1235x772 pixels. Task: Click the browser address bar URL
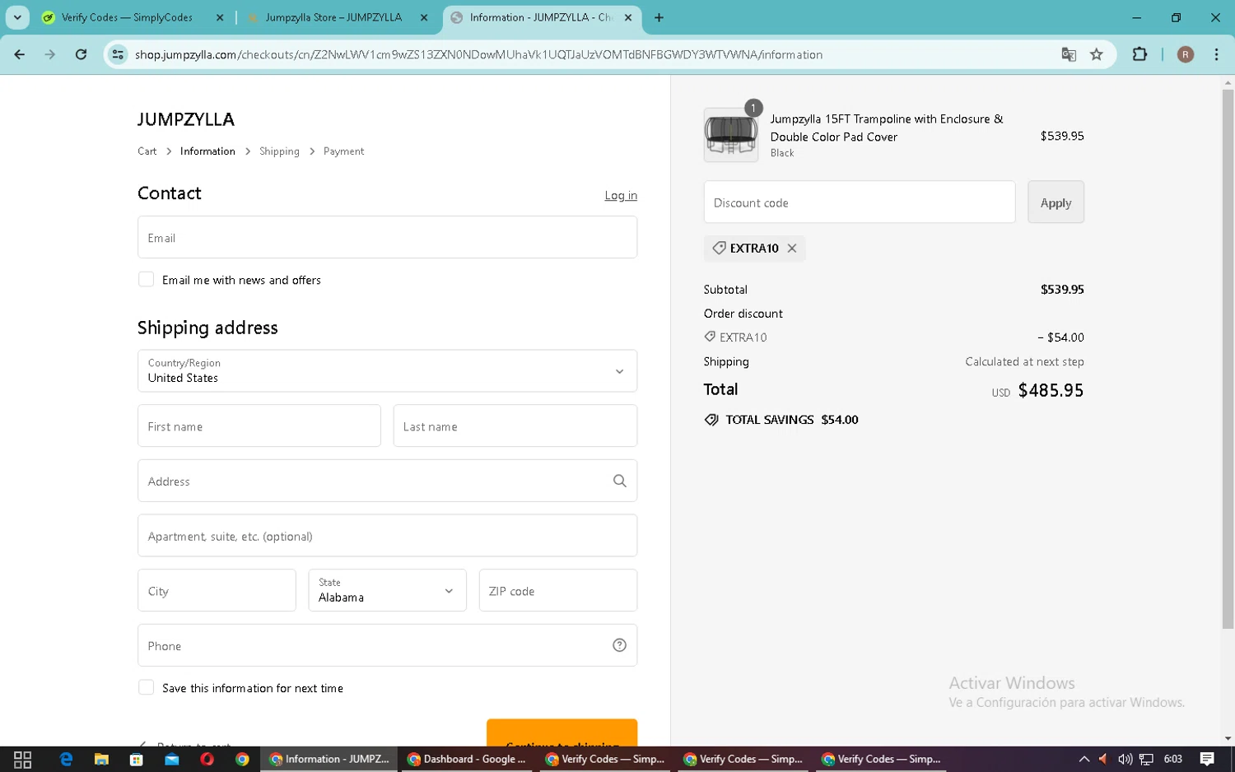point(478,54)
